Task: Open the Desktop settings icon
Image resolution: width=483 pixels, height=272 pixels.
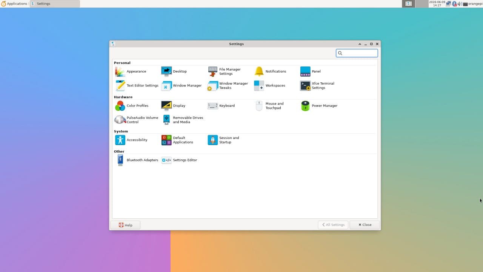Action: (x=166, y=71)
